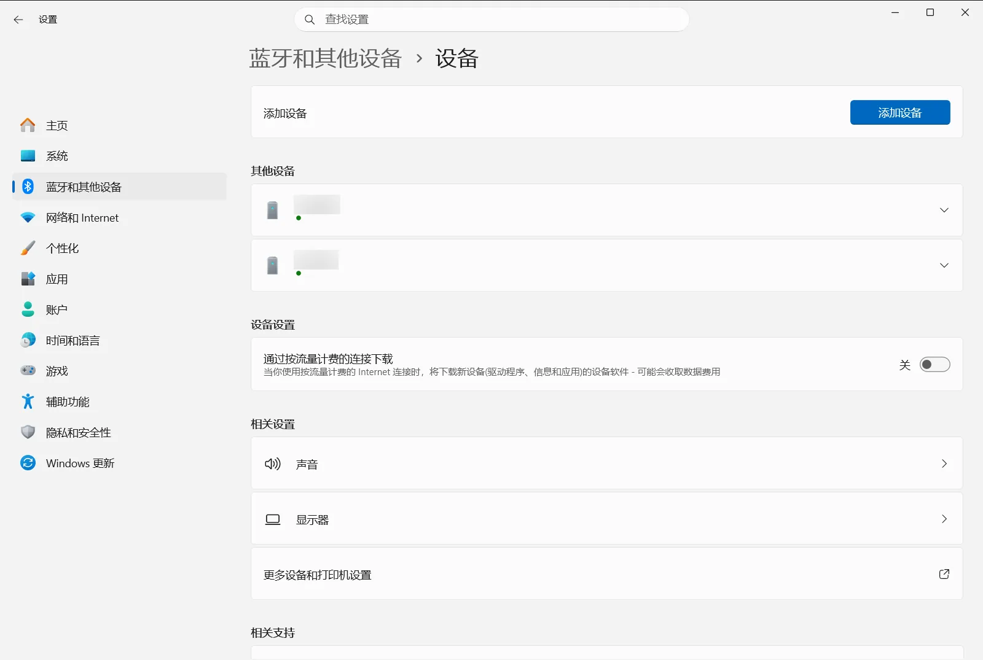The height and width of the screenshot is (660, 983).
Task: Select the 系统 monitor icon
Action: (x=28, y=156)
